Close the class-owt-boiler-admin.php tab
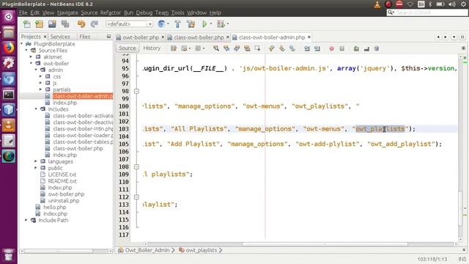 pos(309,37)
